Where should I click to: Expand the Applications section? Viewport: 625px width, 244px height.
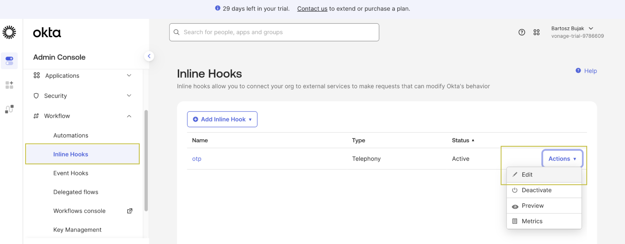click(x=83, y=76)
